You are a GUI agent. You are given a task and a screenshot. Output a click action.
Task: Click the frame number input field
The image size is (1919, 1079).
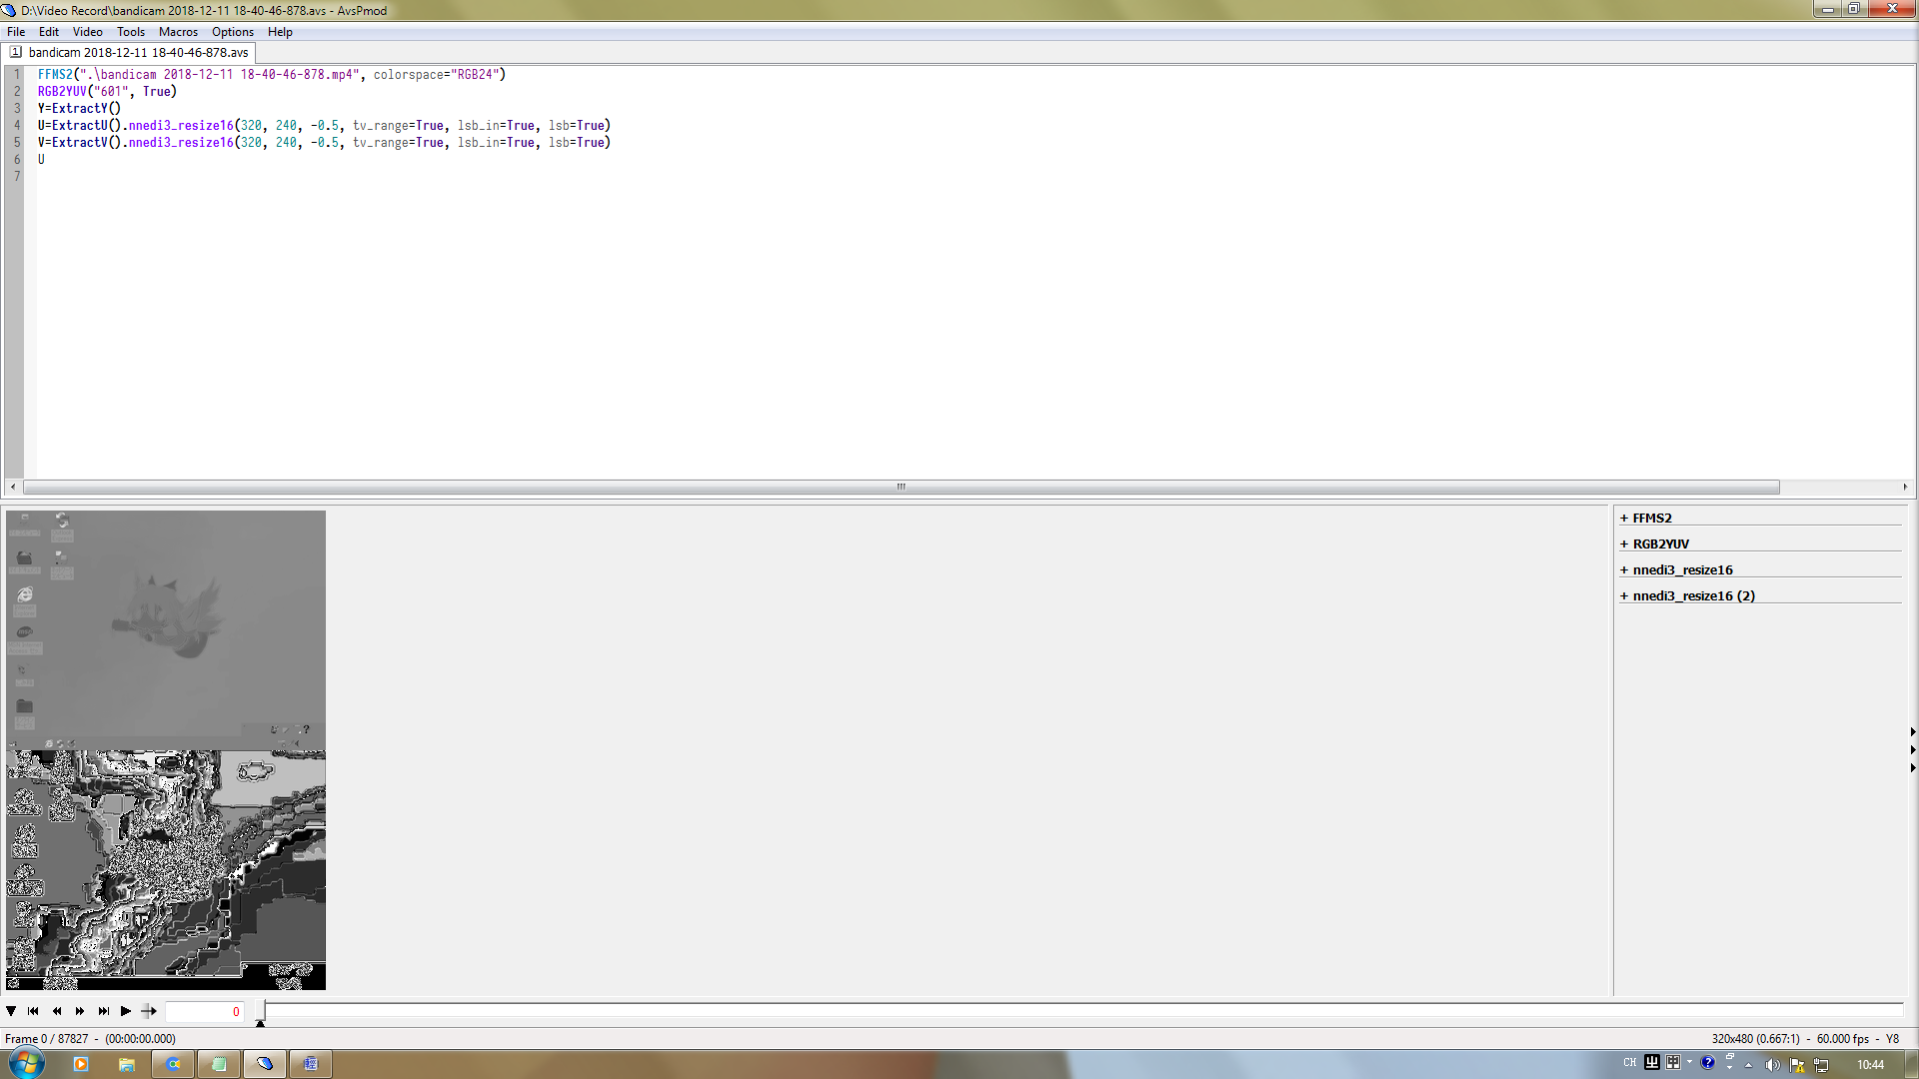coord(205,1011)
